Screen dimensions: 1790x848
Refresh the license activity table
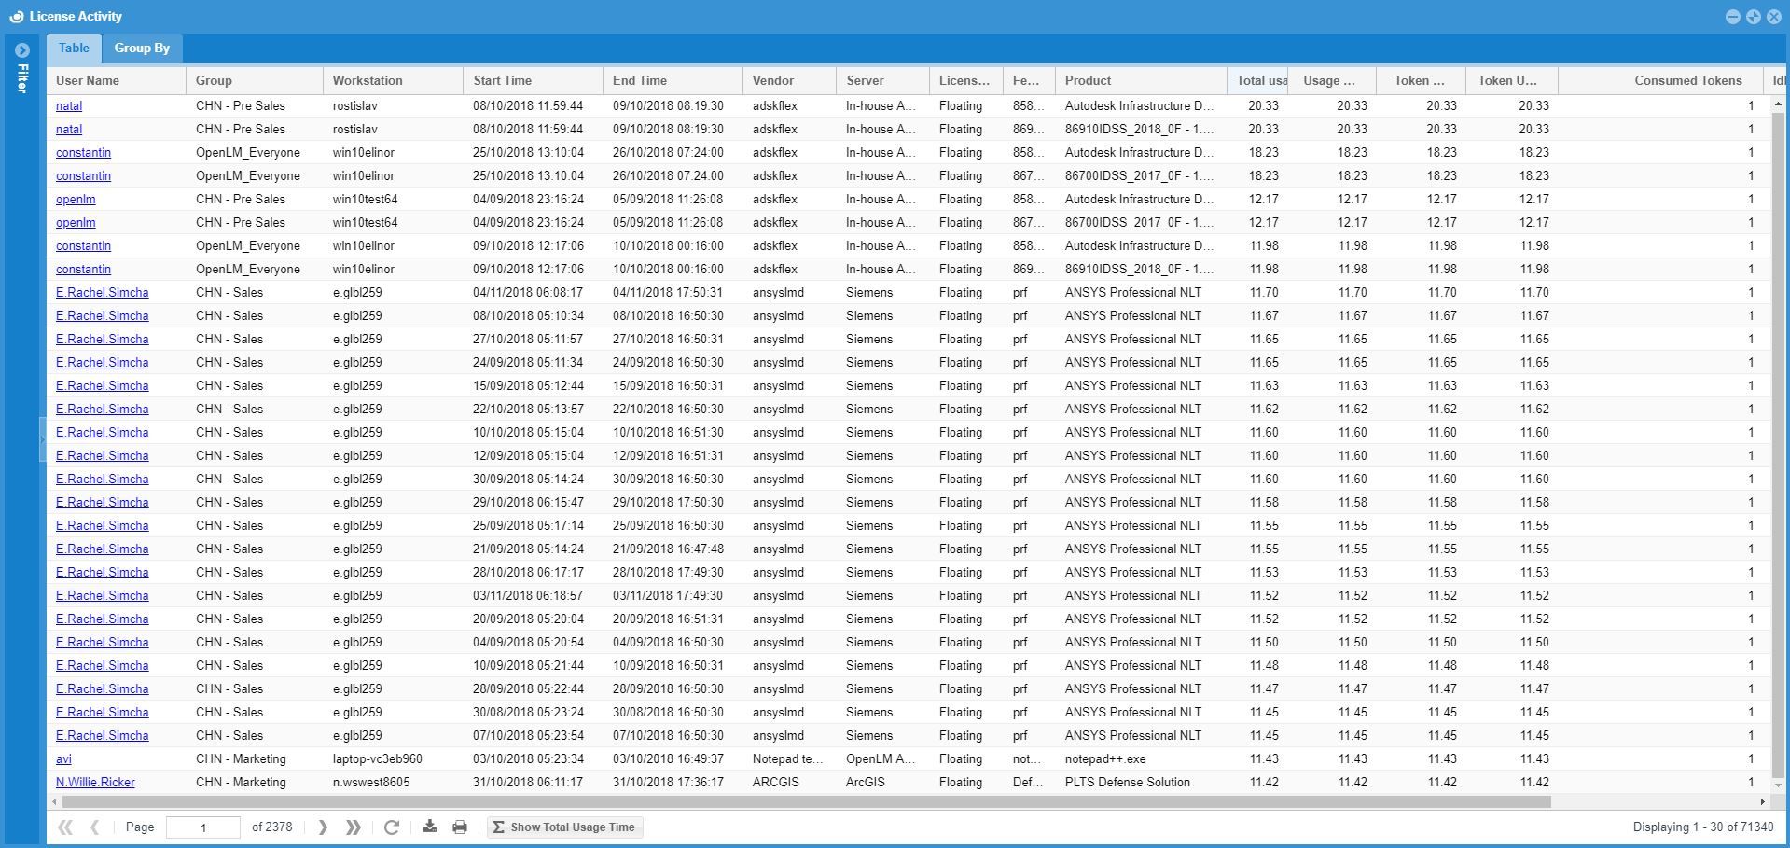tap(392, 827)
